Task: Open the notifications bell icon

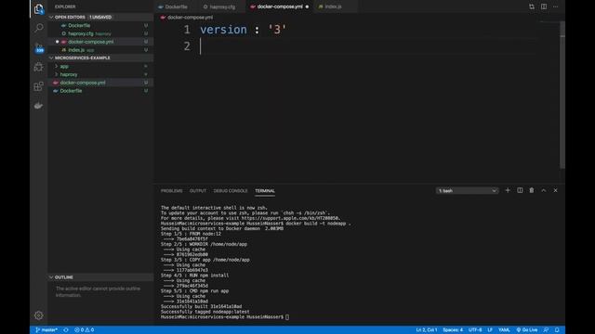Action: [557, 330]
